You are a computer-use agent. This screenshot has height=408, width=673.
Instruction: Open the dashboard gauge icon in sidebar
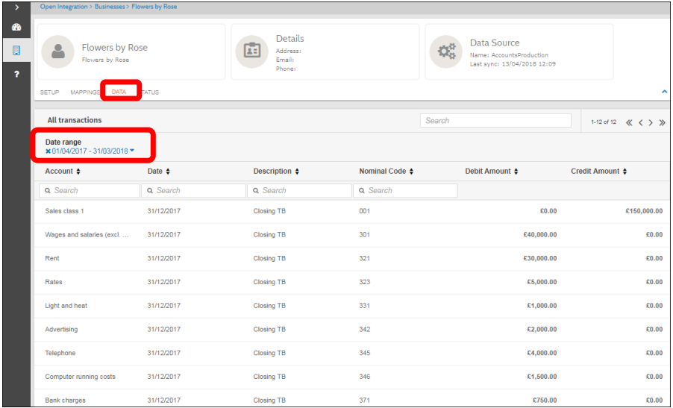point(16,28)
